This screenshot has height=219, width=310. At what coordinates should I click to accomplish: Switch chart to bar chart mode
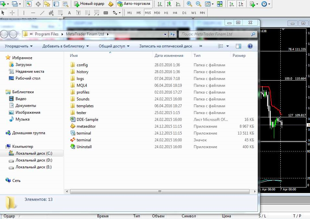(x=160, y=4)
